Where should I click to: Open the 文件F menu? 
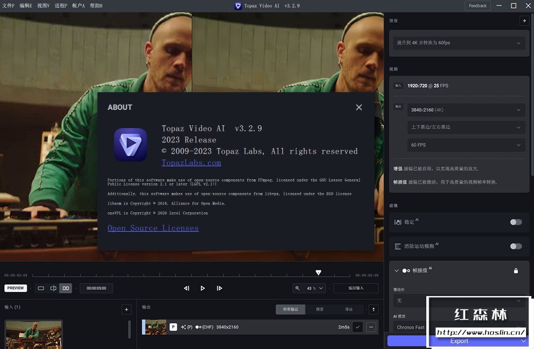(x=8, y=6)
